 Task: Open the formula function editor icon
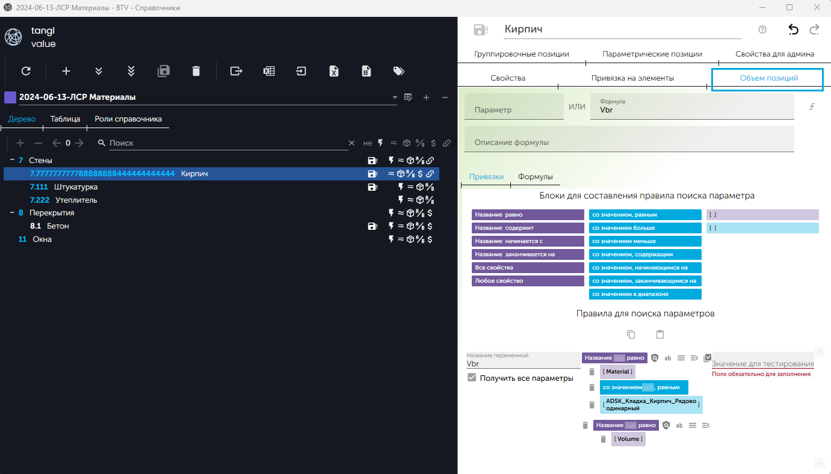tap(811, 107)
